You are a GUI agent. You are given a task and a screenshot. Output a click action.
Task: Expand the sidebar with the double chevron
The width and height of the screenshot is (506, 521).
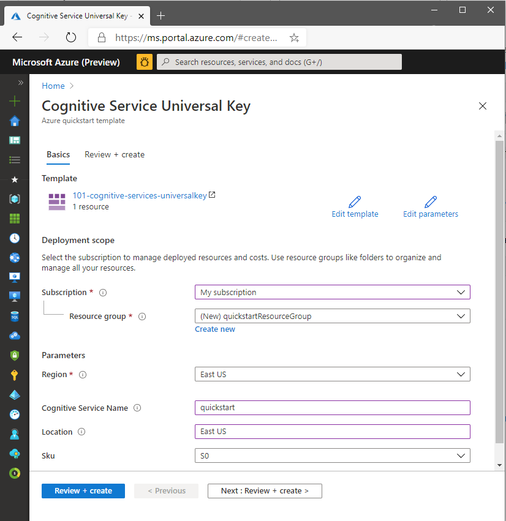(20, 83)
